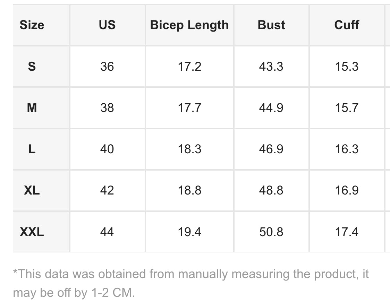Select the S size row label
Screen dimensions: 390x302
pyautogui.click(x=32, y=66)
